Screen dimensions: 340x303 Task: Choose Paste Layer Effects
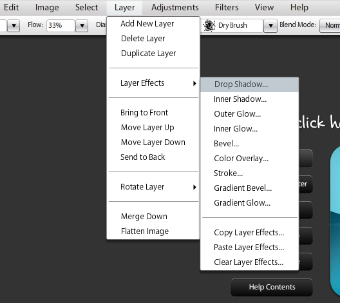coord(249,247)
